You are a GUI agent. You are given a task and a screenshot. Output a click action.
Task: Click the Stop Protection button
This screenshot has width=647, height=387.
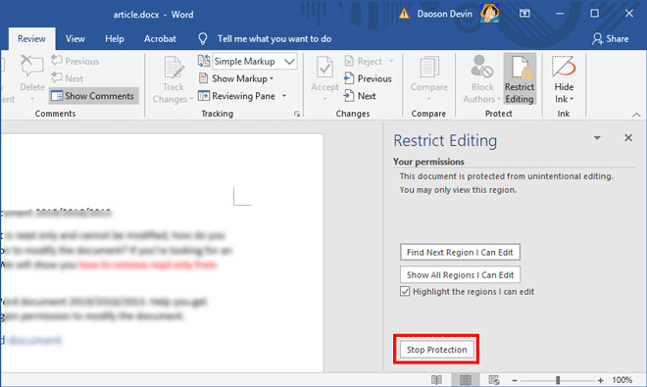point(436,350)
